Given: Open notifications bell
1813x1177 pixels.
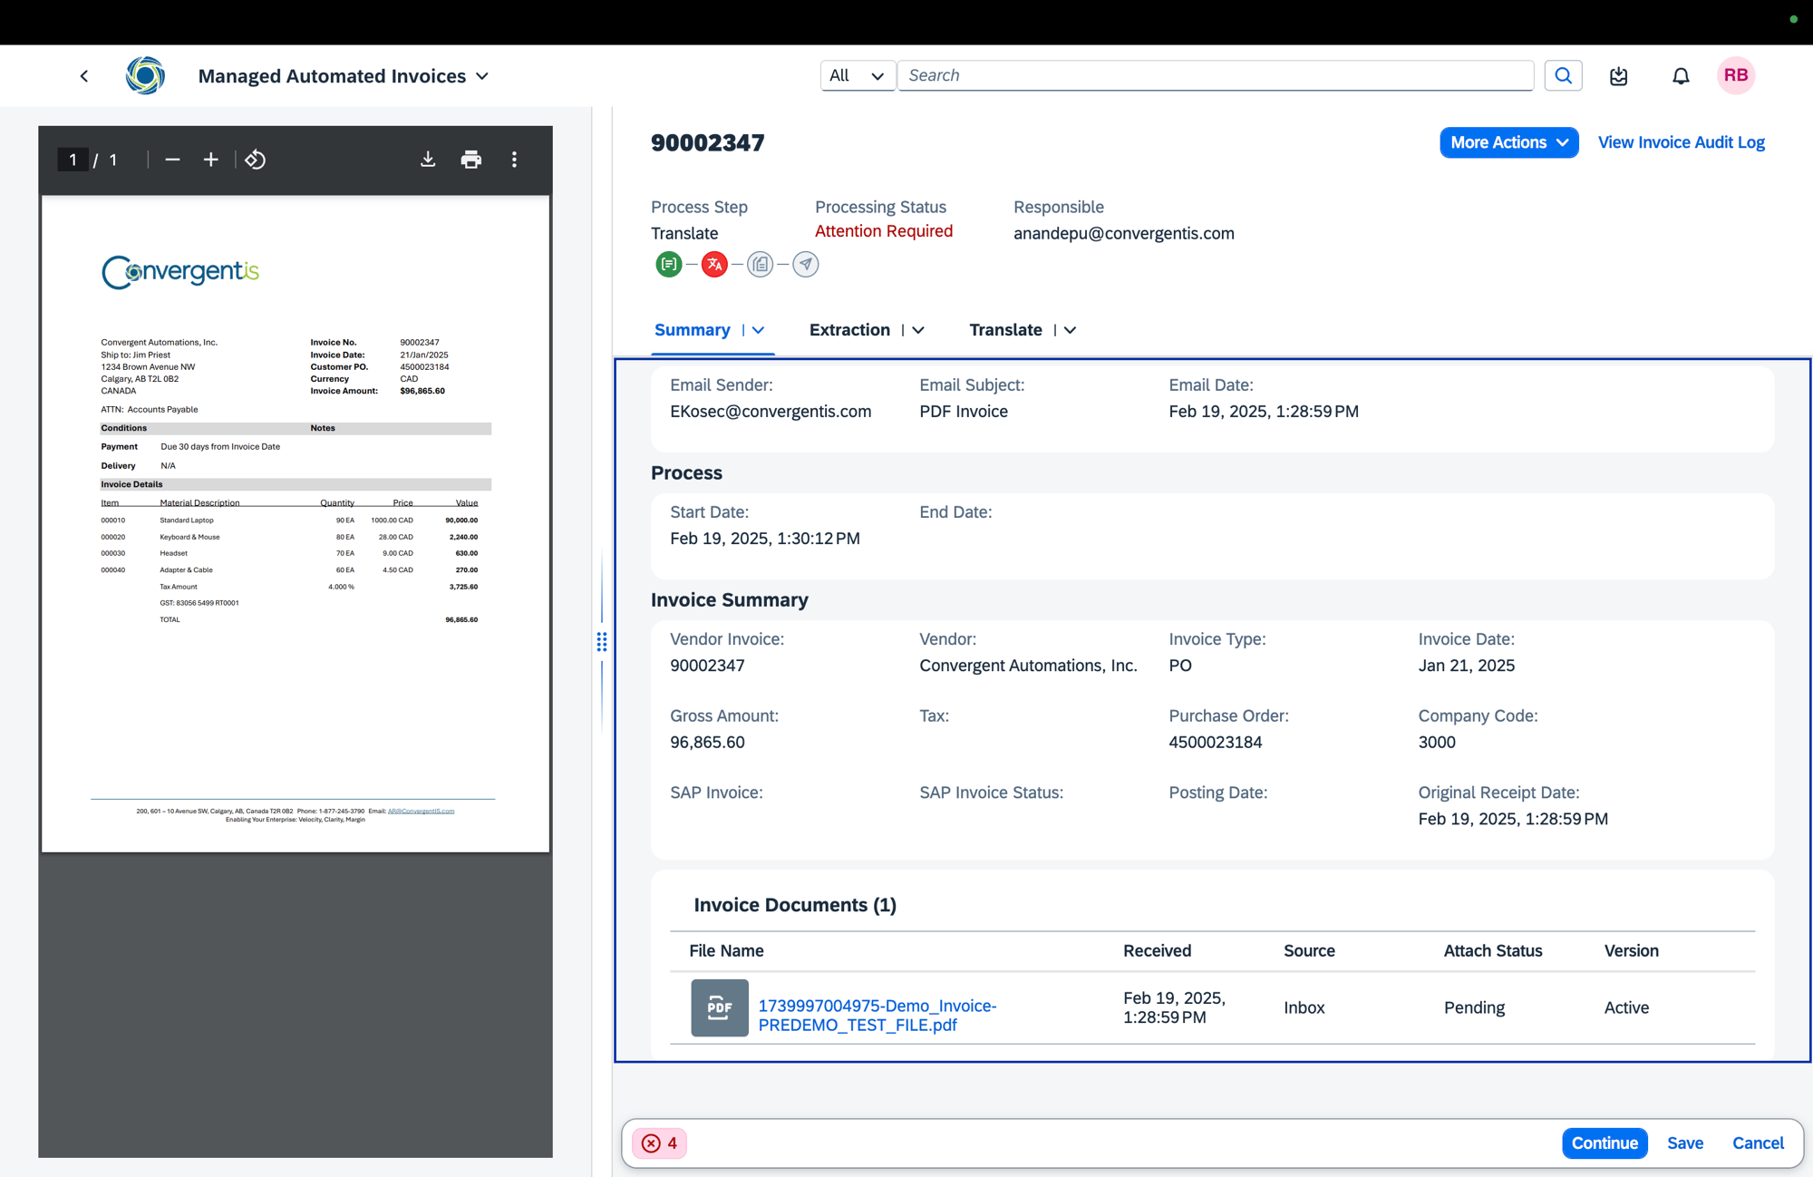Looking at the screenshot, I should [1681, 76].
